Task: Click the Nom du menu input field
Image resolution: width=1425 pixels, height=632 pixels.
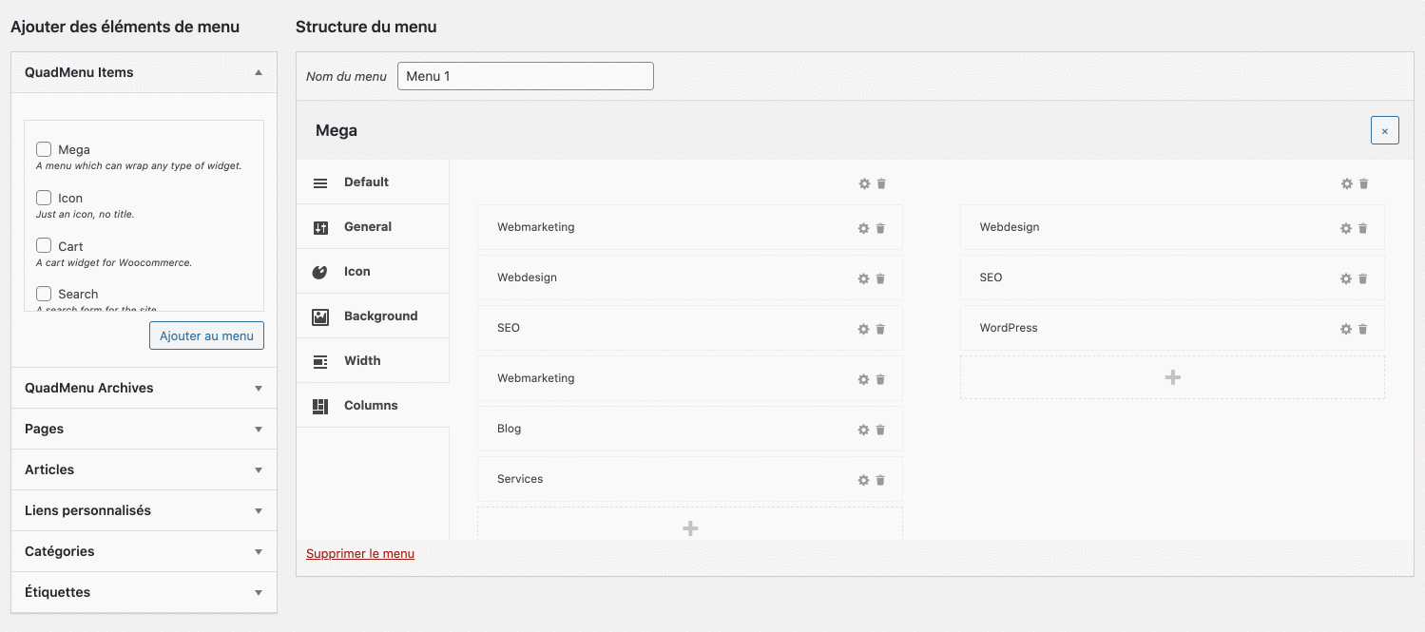Action: [525, 76]
